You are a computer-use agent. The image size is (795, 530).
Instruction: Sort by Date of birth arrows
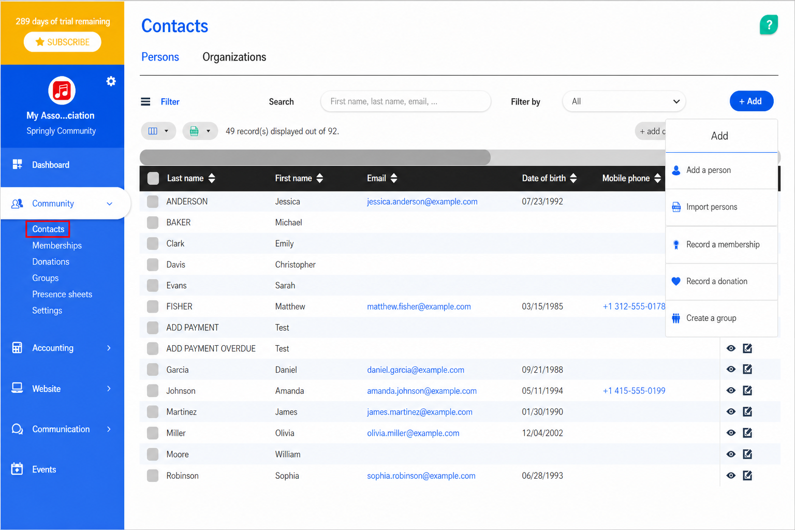click(573, 178)
